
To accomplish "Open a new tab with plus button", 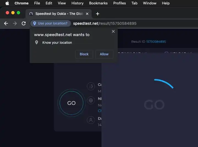I will [97, 14].
